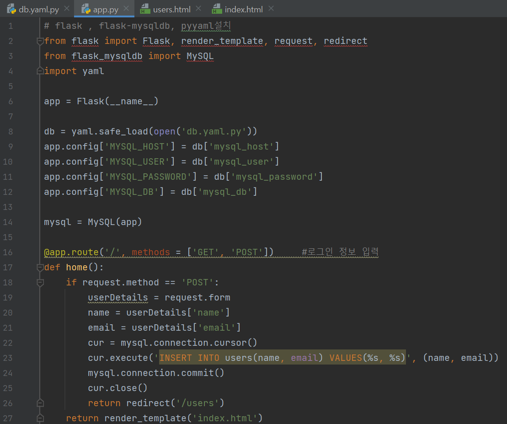Open the users.html tab
This screenshot has height=424, width=507.
[171, 10]
